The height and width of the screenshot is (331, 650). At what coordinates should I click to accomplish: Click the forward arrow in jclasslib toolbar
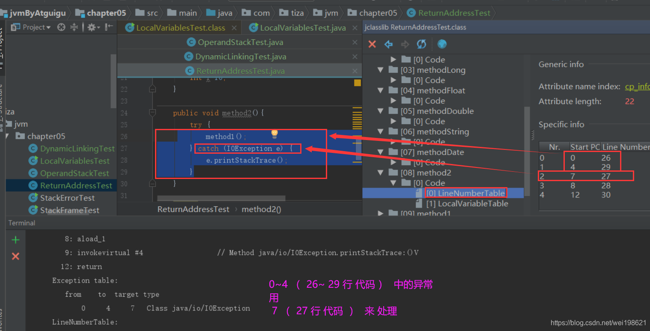point(405,44)
